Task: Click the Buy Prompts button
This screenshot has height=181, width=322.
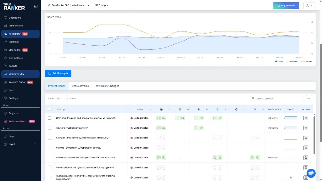Action: (286, 6)
